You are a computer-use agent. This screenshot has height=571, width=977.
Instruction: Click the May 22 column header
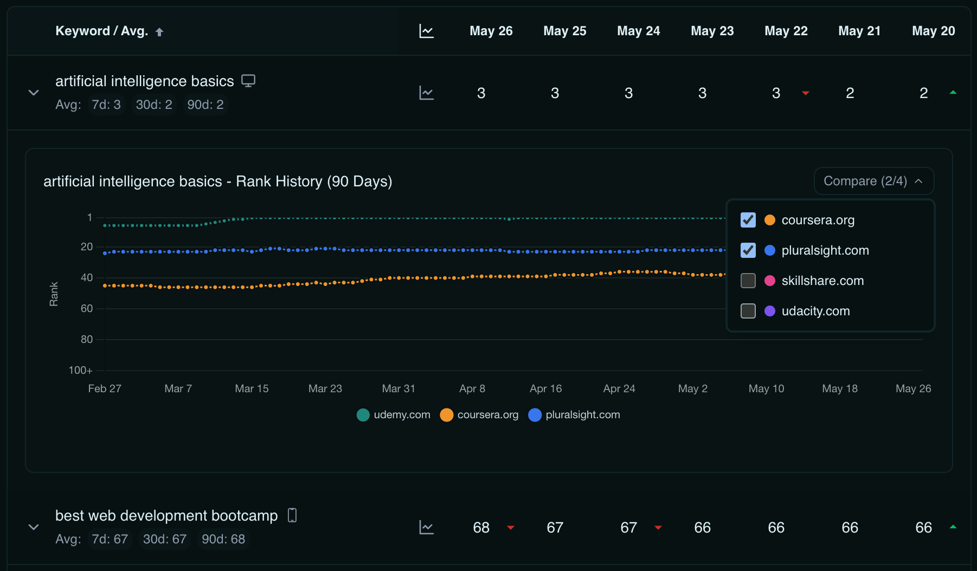pos(786,31)
